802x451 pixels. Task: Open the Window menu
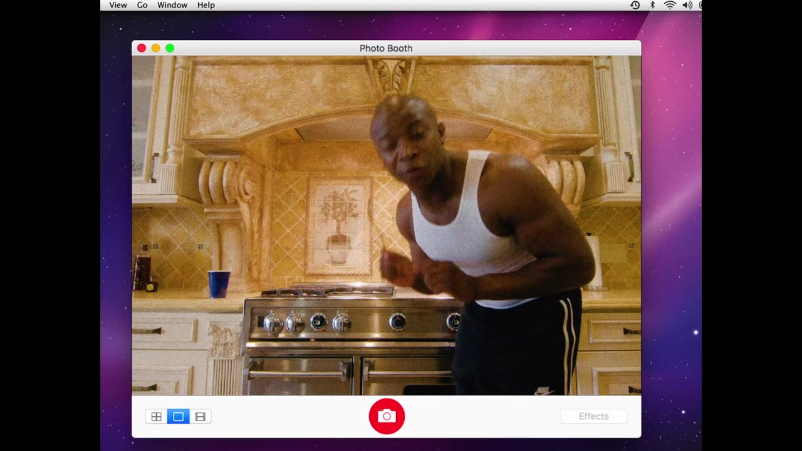(x=172, y=5)
